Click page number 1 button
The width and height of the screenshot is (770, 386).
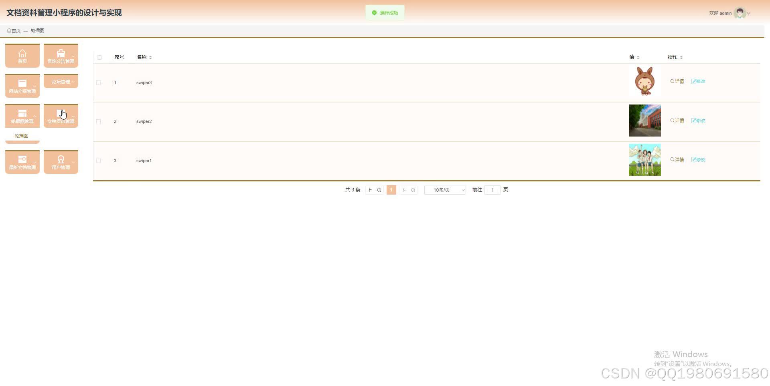(391, 190)
